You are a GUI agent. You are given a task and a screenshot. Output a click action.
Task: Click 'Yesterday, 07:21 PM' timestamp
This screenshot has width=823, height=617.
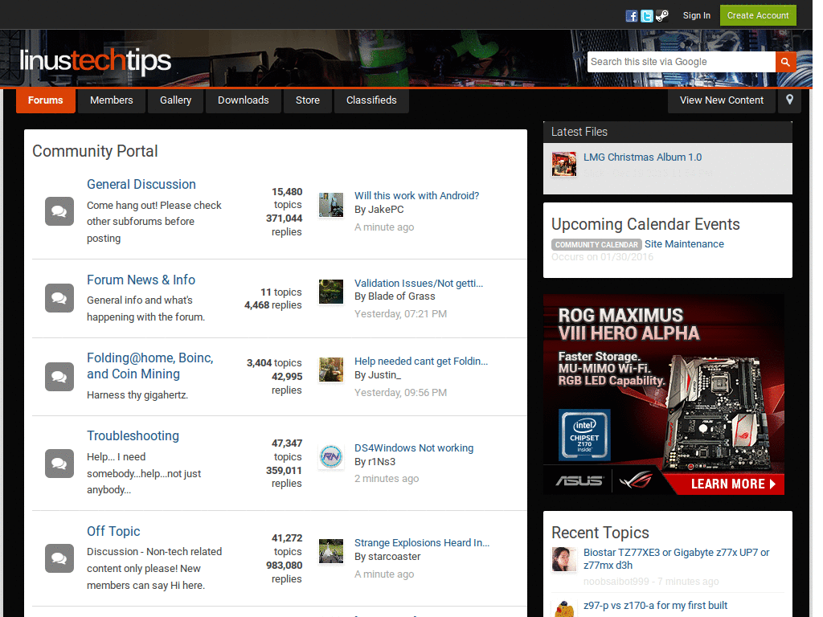400,314
